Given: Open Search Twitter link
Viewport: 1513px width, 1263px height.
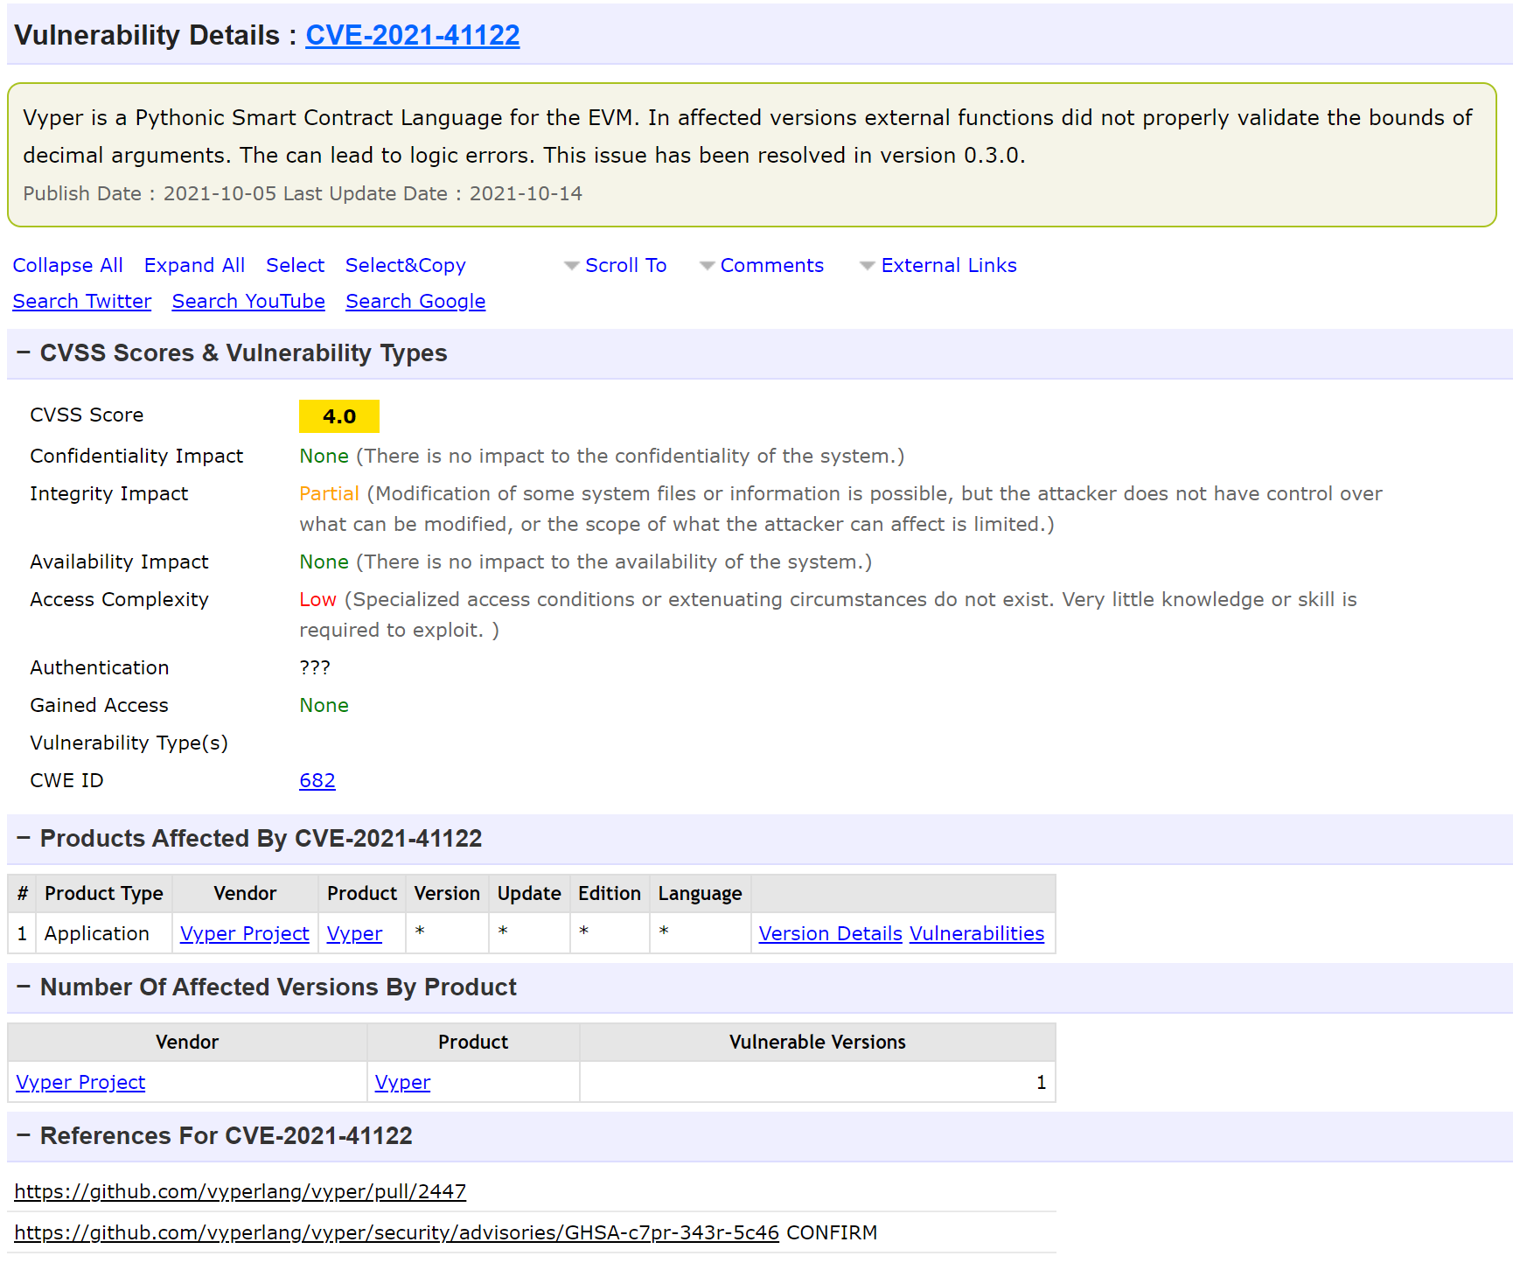Looking at the screenshot, I should pyautogui.click(x=81, y=301).
